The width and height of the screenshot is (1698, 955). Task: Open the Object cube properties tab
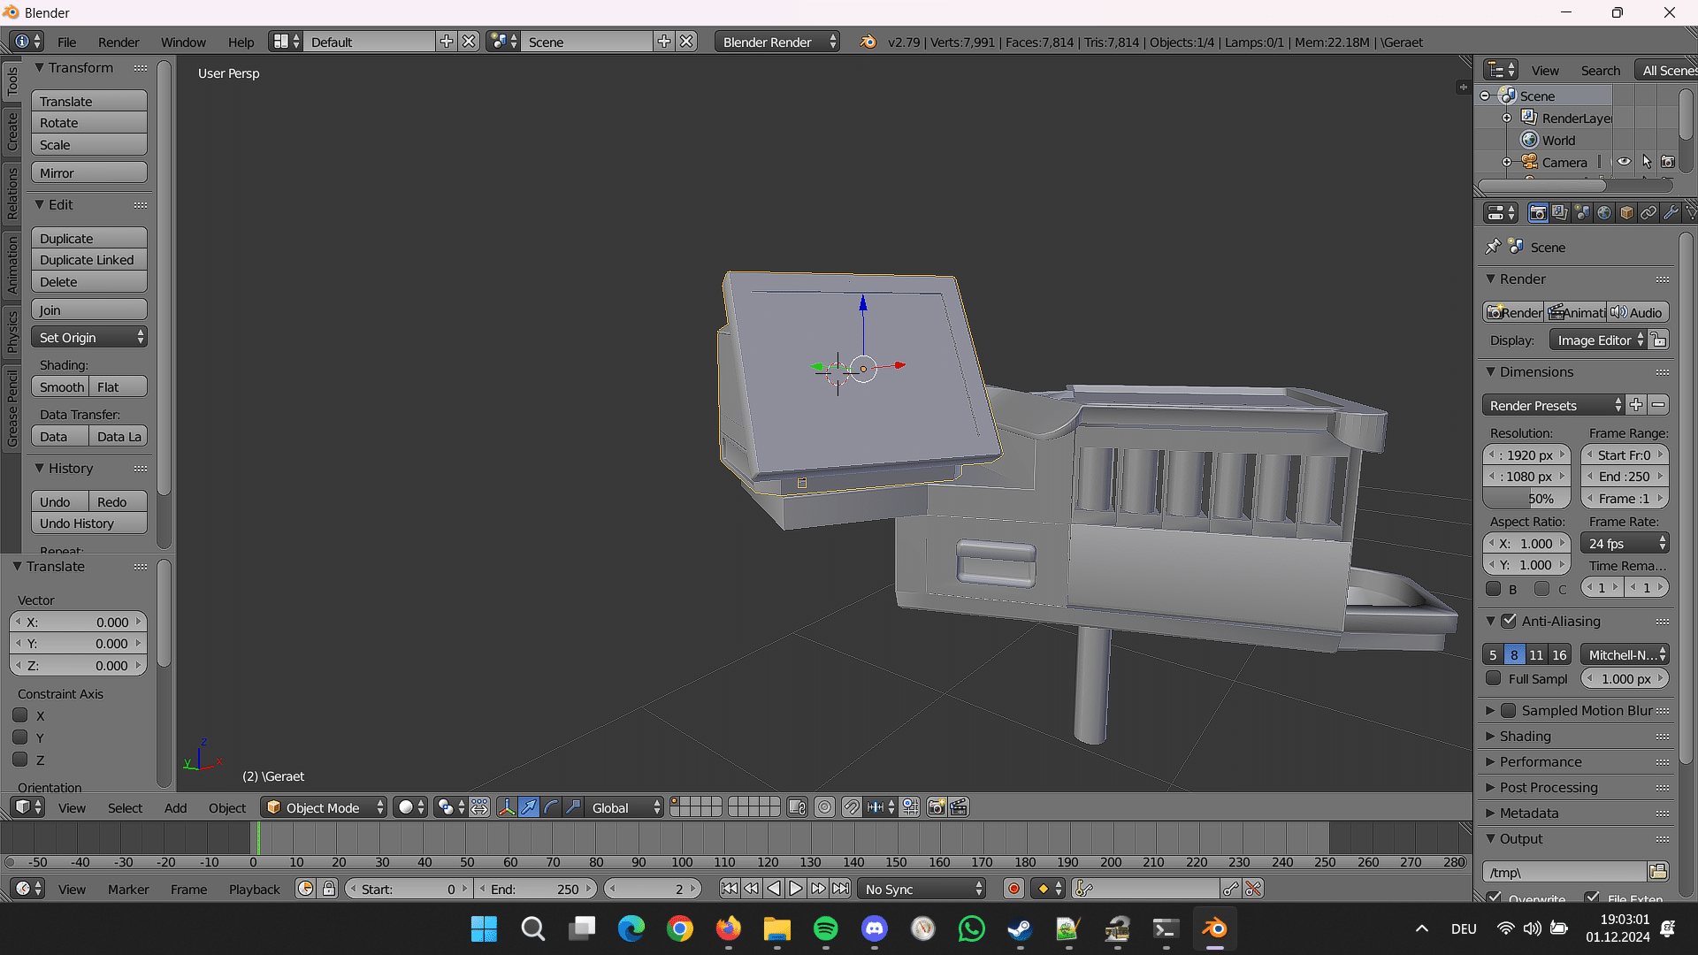pyautogui.click(x=1626, y=213)
